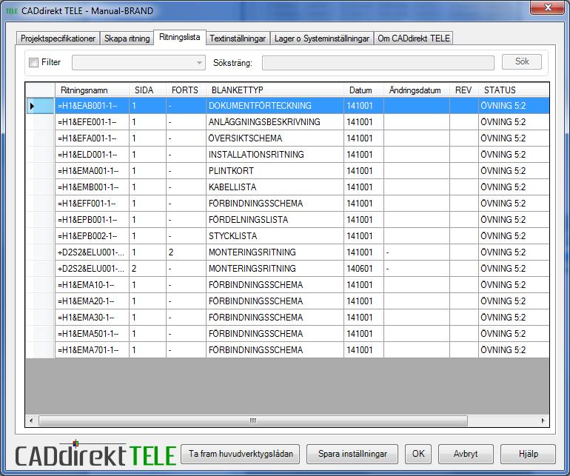
Task: Click =H1&EPB001-1-- drawing name
Action: click(92, 220)
